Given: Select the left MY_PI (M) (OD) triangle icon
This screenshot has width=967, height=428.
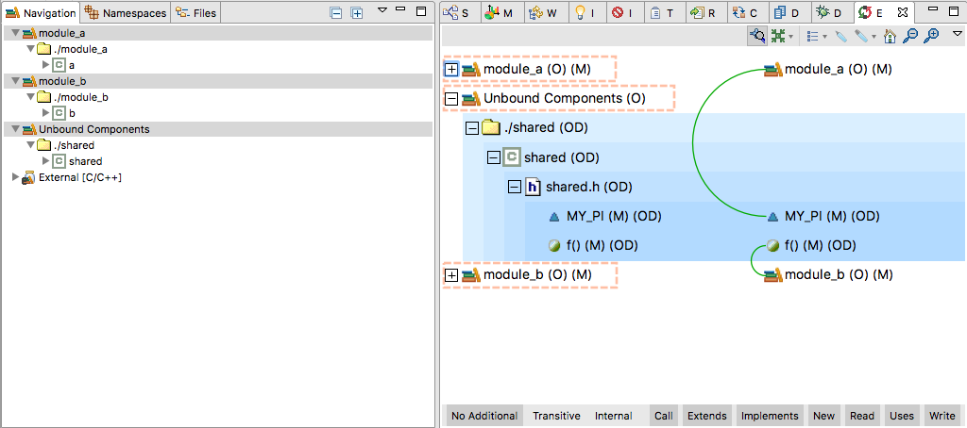Looking at the screenshot, I should [553, 217].
